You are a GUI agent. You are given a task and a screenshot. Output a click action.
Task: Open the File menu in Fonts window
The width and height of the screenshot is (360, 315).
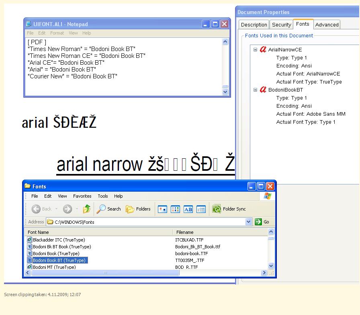coord(35,196)
